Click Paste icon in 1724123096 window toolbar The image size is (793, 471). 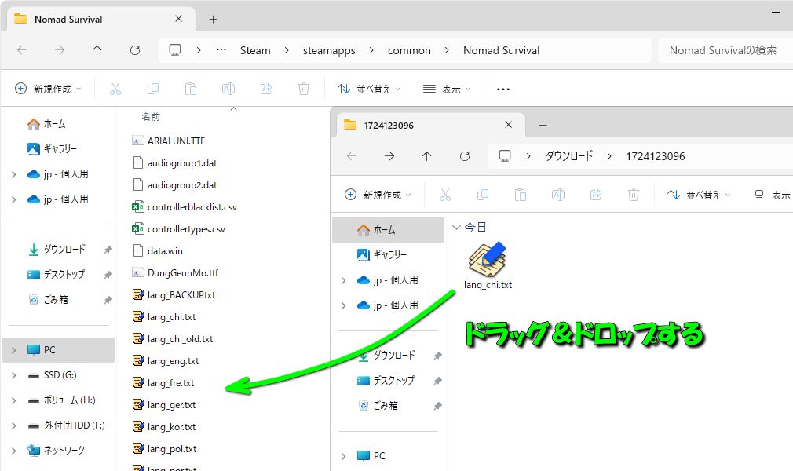521,195
